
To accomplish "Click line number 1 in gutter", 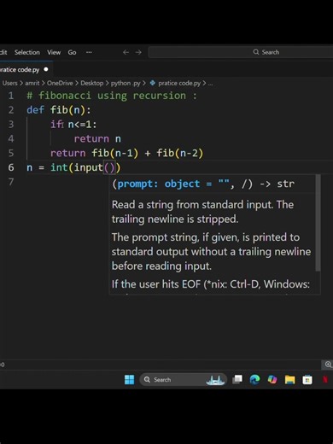I will (11, 96).
